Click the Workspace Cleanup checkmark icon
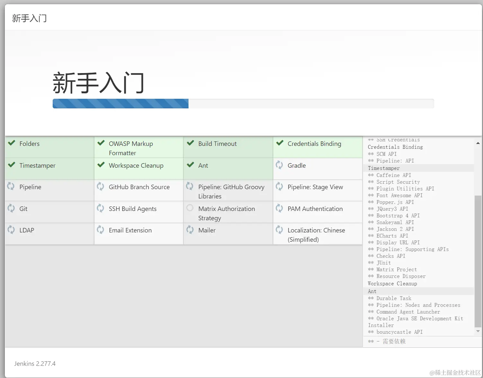Screen dimensions: 483x378 (x=101, y=165)
